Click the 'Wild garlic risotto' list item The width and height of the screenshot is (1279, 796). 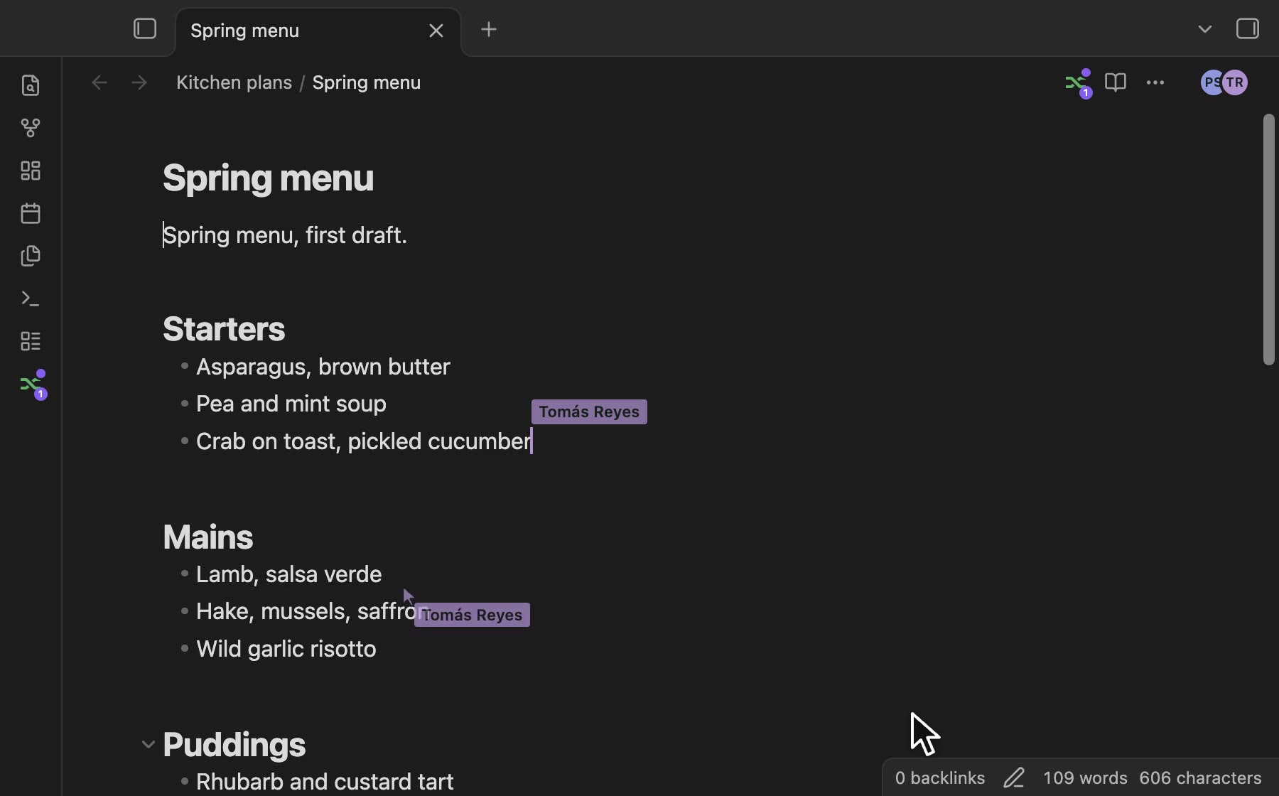pyautogui.click(x=286, y=649)
